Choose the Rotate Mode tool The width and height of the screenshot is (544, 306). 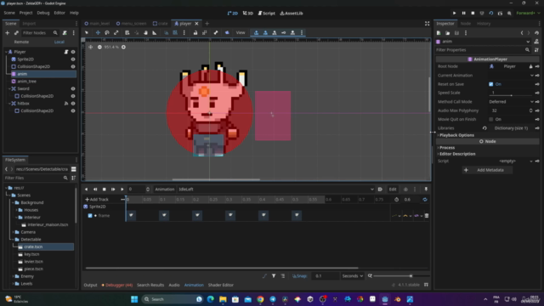pos(107,32)
